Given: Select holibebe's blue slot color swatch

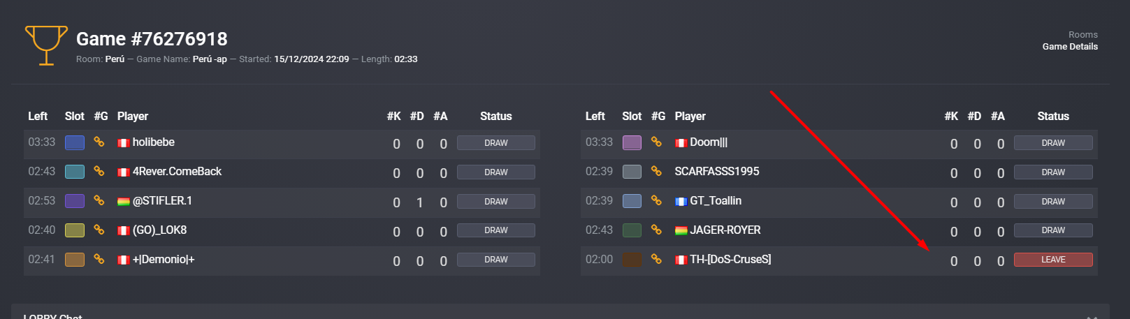Looking at the screenshot, I should [x=75, y=142].
